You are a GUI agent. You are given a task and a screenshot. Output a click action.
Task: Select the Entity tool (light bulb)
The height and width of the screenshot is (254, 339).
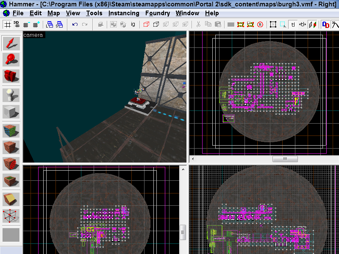point(11,95)
